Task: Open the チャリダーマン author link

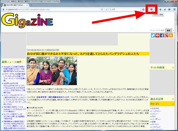Action: pyautogui.click(x=56, y=97)
